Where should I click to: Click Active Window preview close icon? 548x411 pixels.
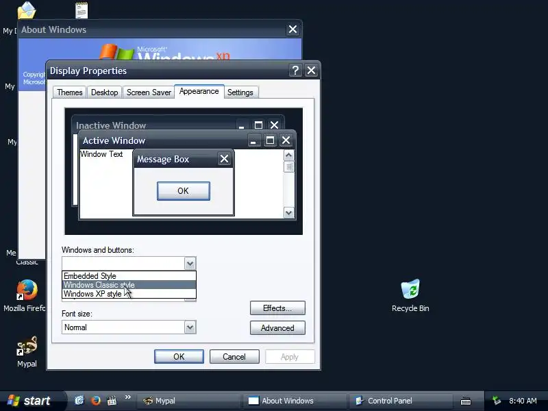pos(286,140)
